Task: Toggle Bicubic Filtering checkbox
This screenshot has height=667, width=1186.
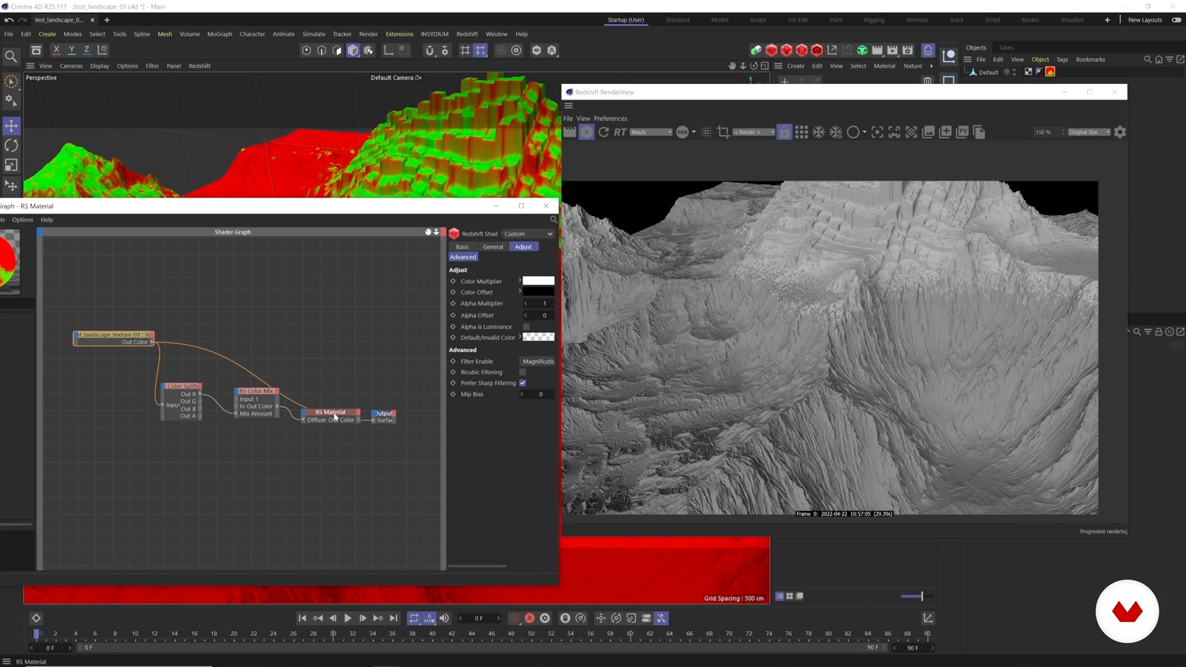Action: click(523, 372)
